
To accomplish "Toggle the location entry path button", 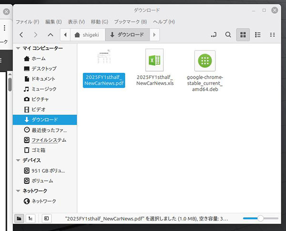I will (x=213, y=35).
